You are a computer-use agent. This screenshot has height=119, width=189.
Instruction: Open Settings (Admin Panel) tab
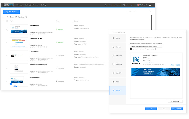tap(32, 5)
